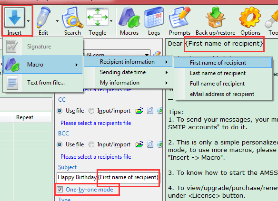Image resolution: width=278 pixels, height=201 pixels.
Task: Click the Subject input field
Action: [108, 177]
